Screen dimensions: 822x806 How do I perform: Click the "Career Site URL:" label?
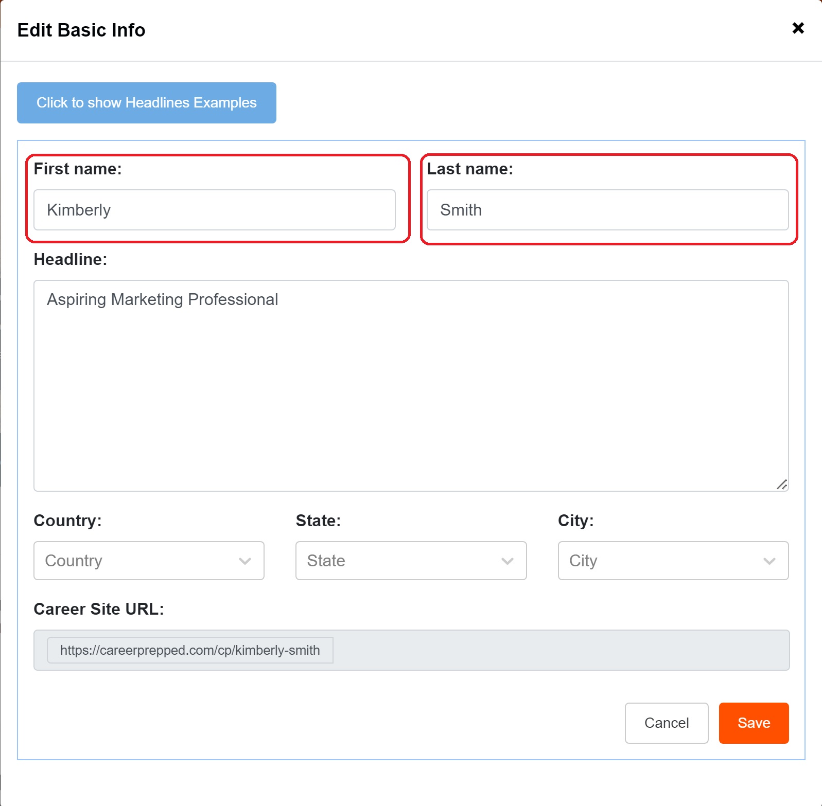tap(99, 609)
